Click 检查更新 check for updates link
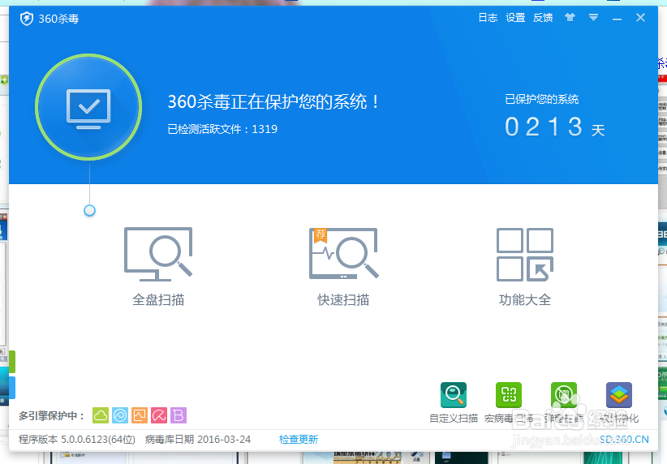Viewport: 667px width, 464px height. point(298,440)
